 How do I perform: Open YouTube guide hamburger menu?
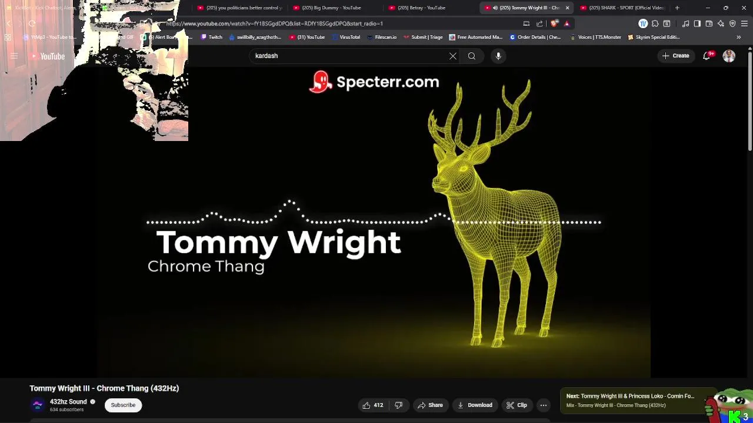click(14, 56)
